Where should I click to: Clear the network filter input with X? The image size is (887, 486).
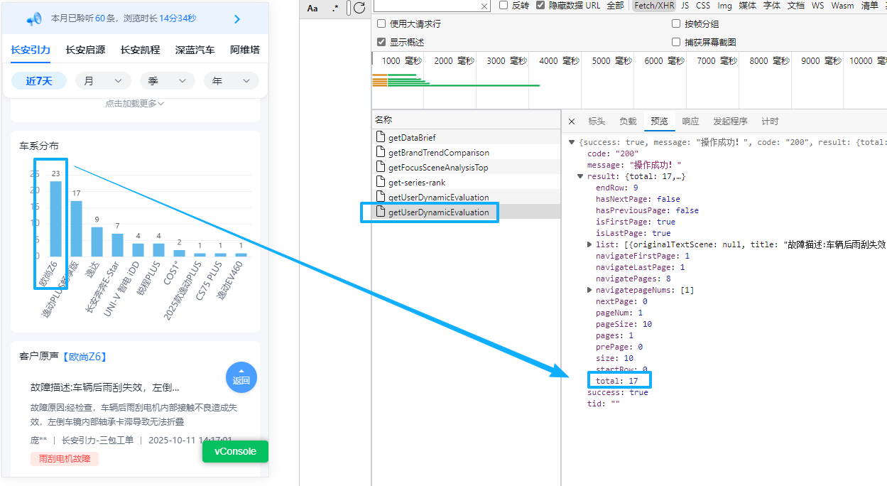coord(484,6)
